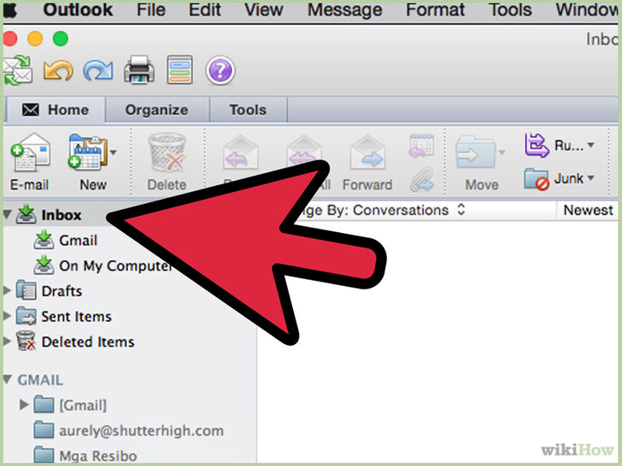This screenshot has height=466, width=622.
Task: Open the Tools menu in menu bar
Action: [x=510, y=9]
